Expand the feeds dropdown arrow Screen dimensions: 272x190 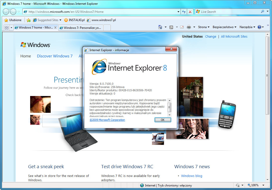pos(177,27)
